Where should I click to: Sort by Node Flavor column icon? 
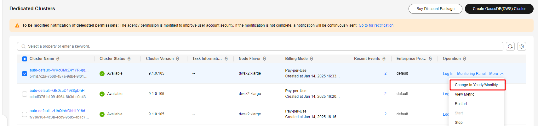[x=264, y=59]
